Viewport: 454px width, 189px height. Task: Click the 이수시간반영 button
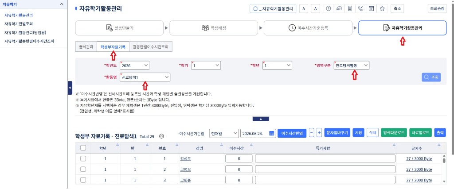292,133
